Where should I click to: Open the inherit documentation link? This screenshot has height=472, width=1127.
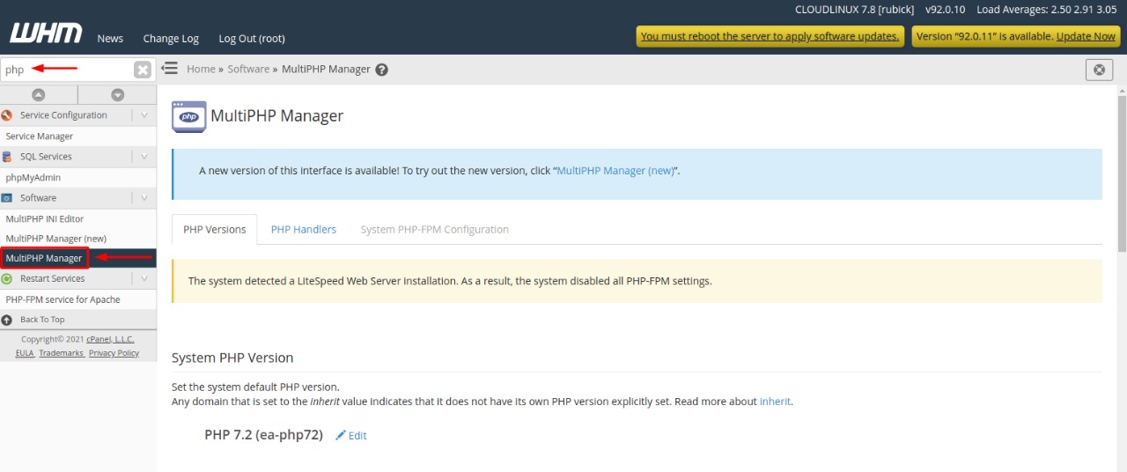[x=776, y=402]
